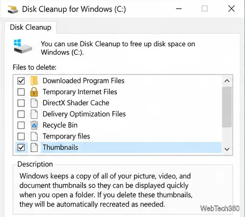Select the highlighted Thumbnails row label

[60, 147]
